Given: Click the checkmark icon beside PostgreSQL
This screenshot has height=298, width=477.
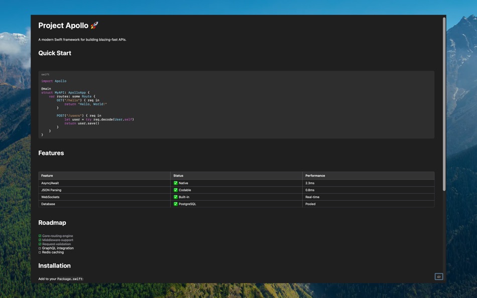Looking at the screenshot, I should (175, 204).
